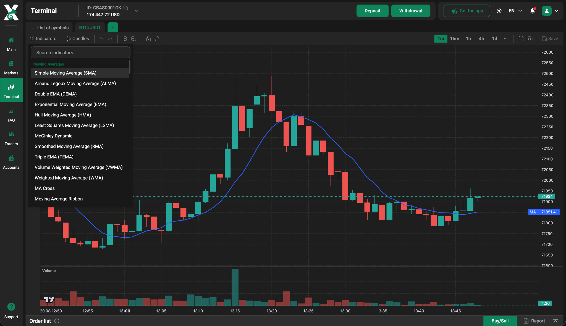
Task: Open the Main section in sidebar
Action: coord(11,44)
